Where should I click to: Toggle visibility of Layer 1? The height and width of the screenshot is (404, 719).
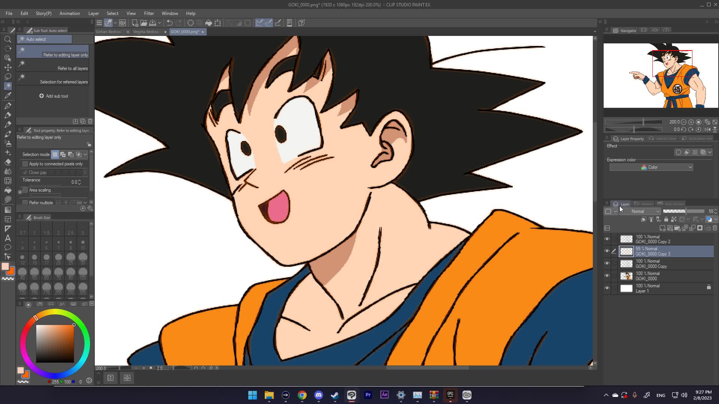coord(607,288)
